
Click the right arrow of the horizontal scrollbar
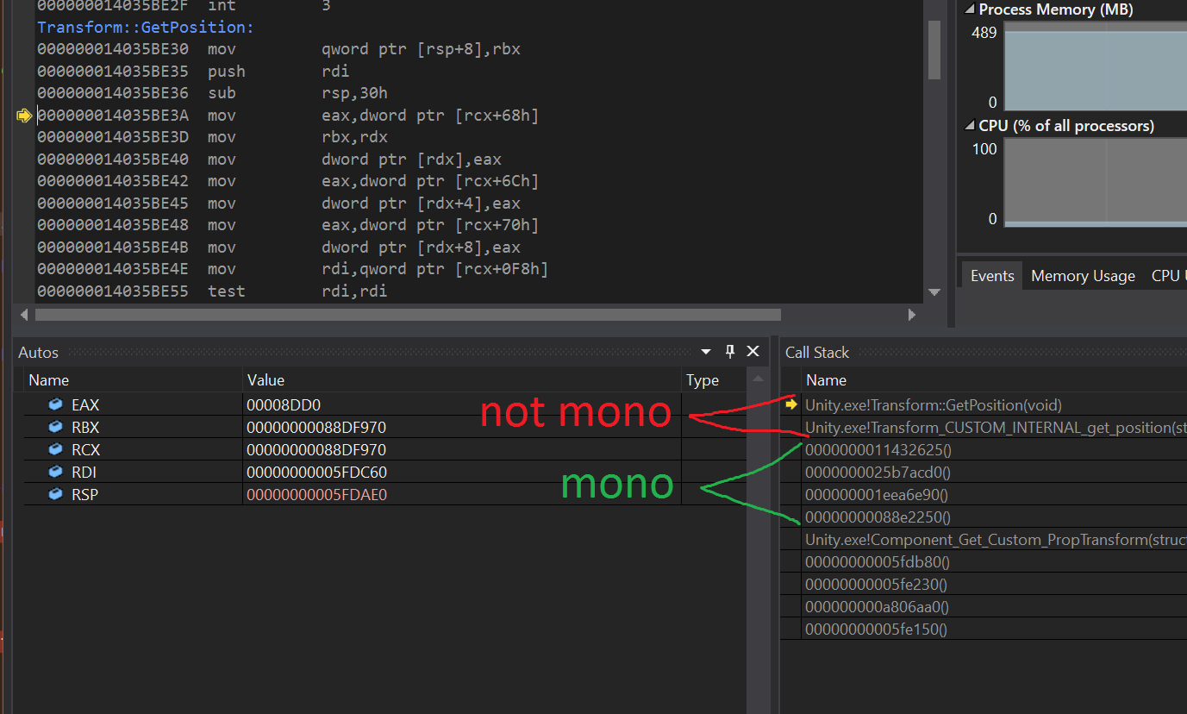(x=912, y=315)
